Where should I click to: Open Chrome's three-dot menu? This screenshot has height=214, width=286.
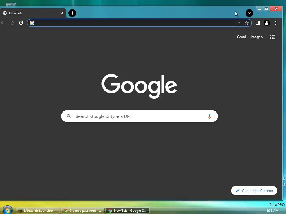[276, 23]
